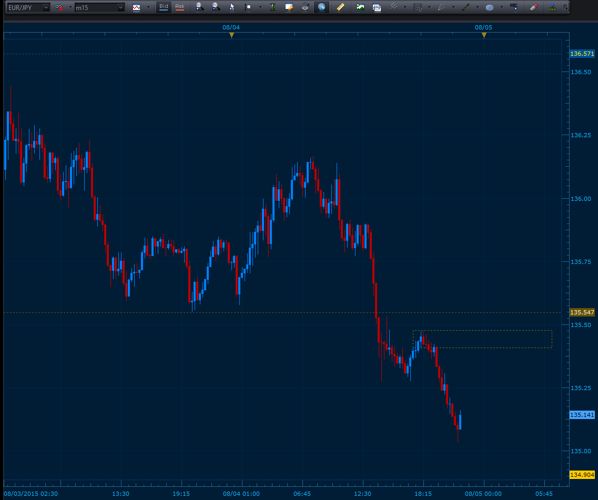Open the m15 timeframe dropdown
Image resolution: width=598 pixels, height=500 pixels.
[x=120, y=7]
